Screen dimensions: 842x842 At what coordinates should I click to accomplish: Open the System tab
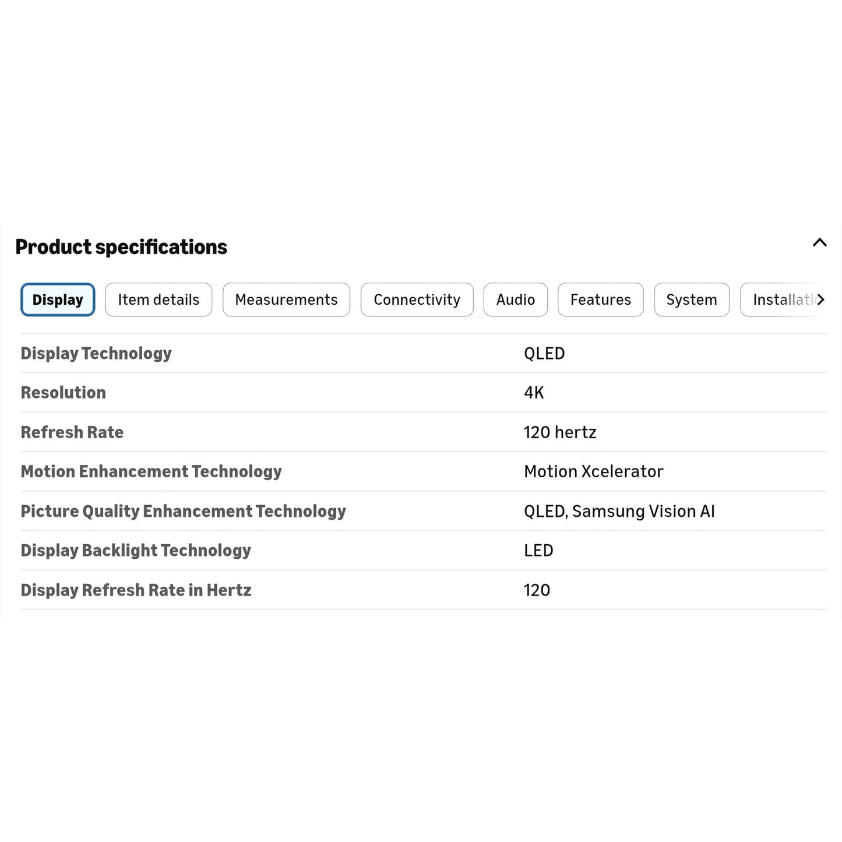[692, 300]
